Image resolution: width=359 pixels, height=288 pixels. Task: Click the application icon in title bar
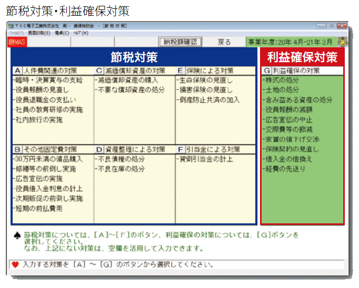tap(11, 26)
